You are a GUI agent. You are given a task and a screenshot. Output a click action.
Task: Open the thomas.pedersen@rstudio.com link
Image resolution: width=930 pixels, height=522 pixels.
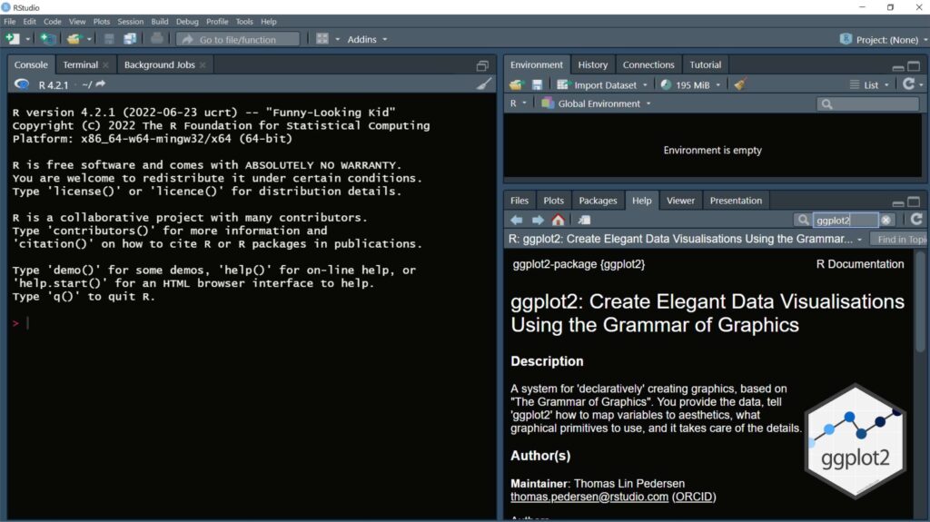pyautogui.click(x=589, y=497)
